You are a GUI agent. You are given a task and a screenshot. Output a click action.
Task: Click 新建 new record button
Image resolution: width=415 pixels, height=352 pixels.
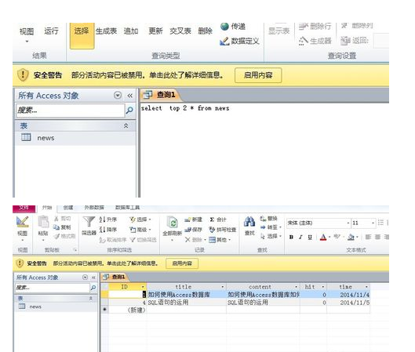pos(193,220)
